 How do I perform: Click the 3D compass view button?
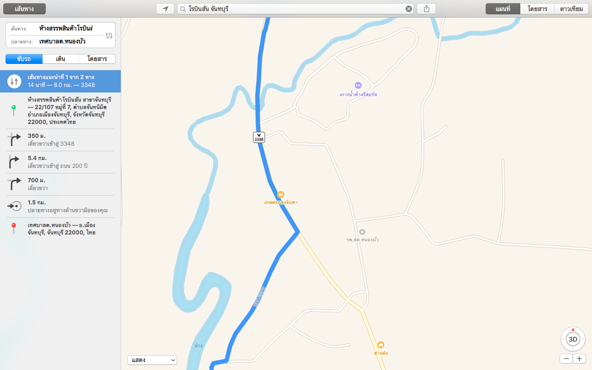click(x=573, y=339)
